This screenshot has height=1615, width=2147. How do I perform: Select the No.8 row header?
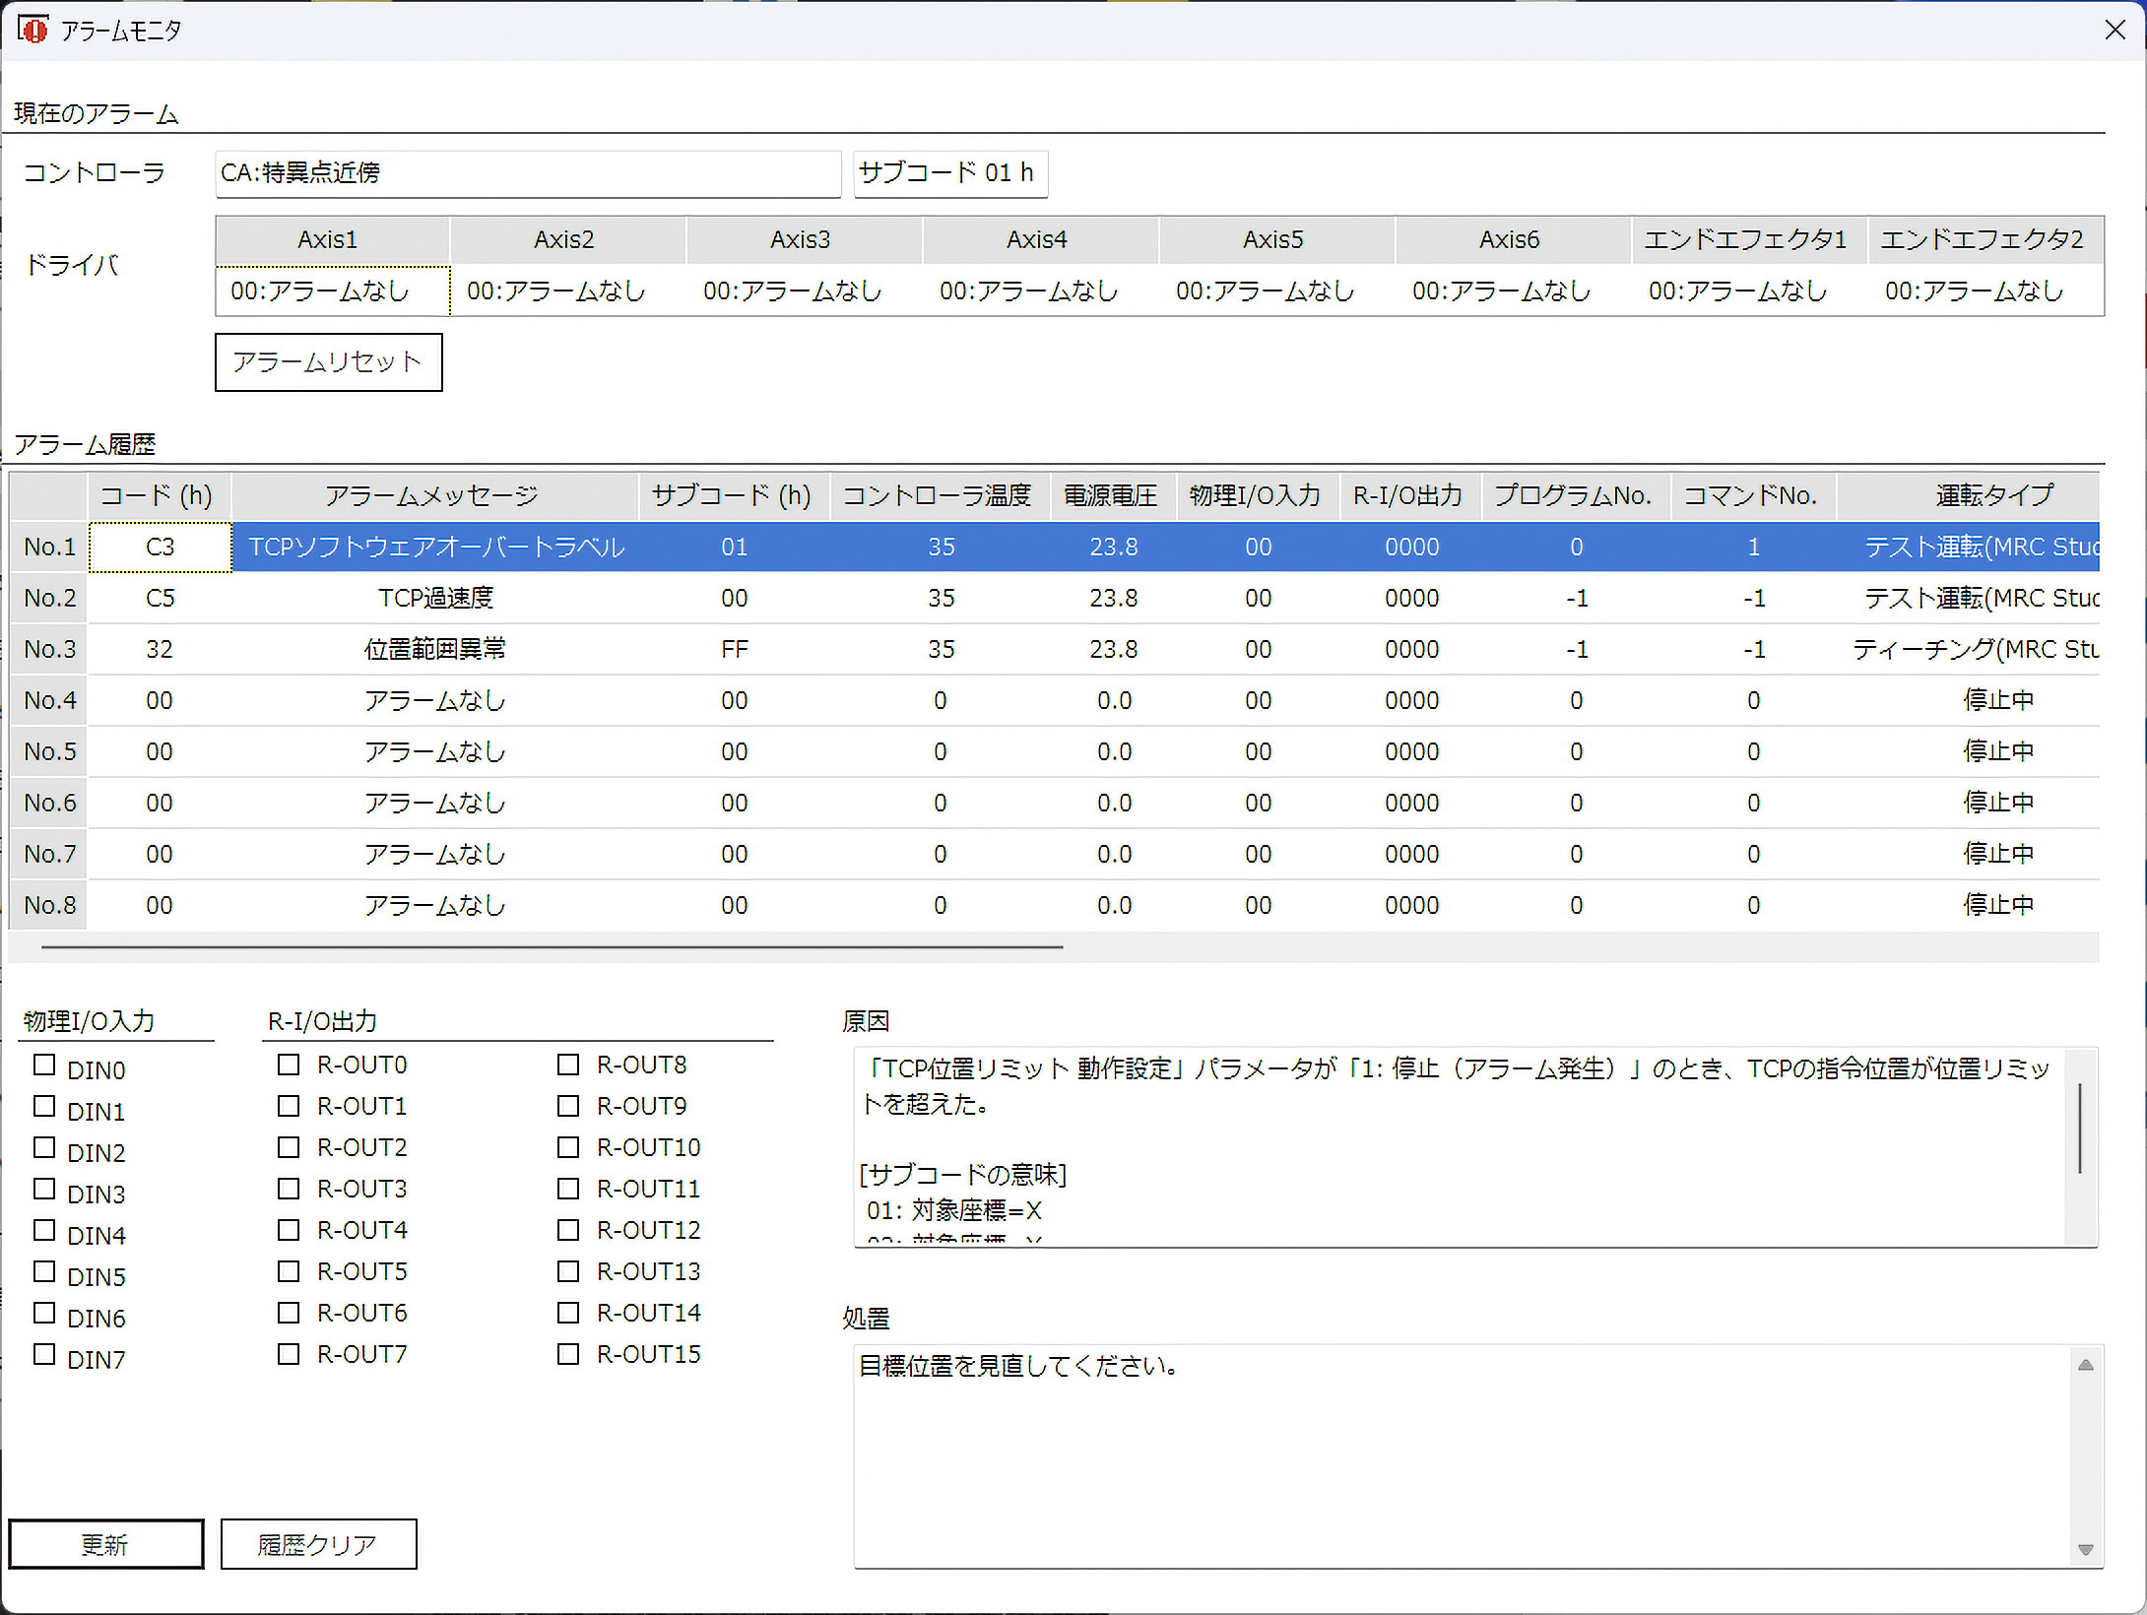point(49,906)
